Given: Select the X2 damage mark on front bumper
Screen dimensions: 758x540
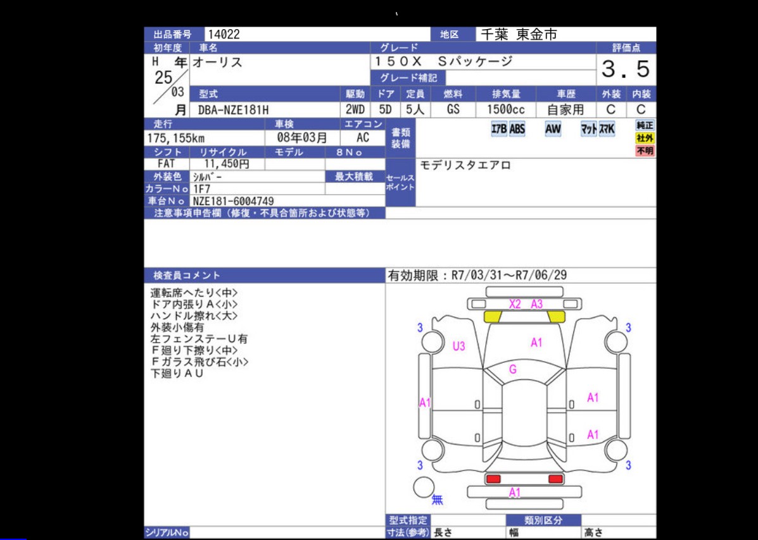Looking at the screenshot, I should (x=515, y=304).
